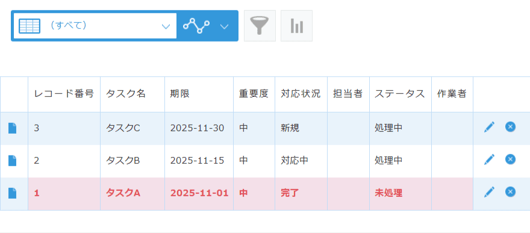The height and width of the screenshot is (233, 530).
Task: Click the 未処理 status cell
Action: [401, 193]
